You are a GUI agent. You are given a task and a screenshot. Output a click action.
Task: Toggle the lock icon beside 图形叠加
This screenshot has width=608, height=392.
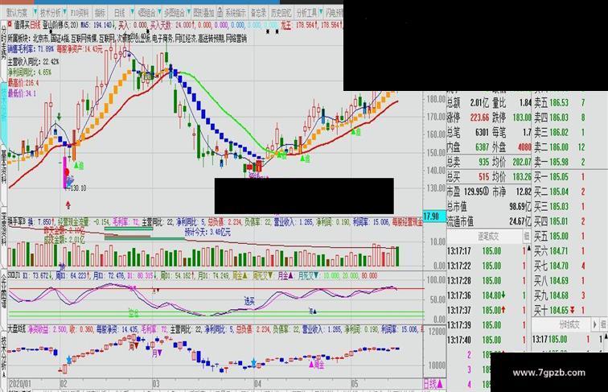tap(220, 12)
